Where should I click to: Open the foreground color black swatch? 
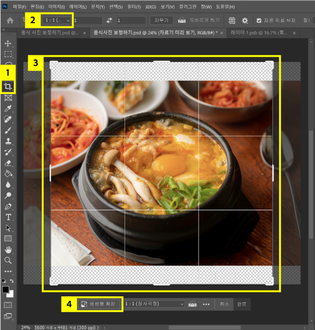point(5,289)
